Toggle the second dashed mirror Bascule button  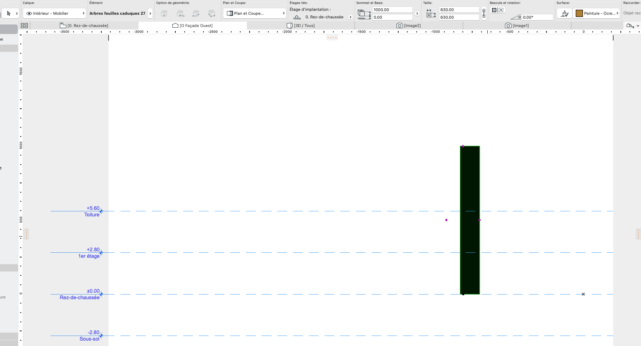point(501,10)
